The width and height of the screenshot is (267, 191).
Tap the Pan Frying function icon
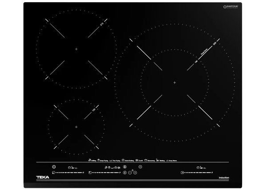click(112, 160)
